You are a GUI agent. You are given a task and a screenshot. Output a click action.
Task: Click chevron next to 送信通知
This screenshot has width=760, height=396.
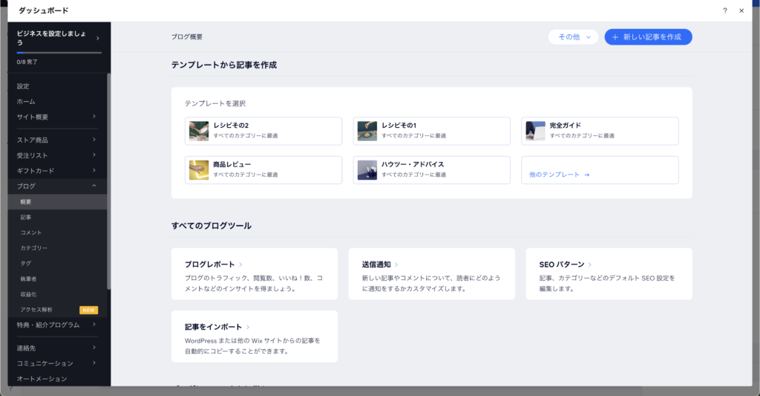tap(396, 264)
